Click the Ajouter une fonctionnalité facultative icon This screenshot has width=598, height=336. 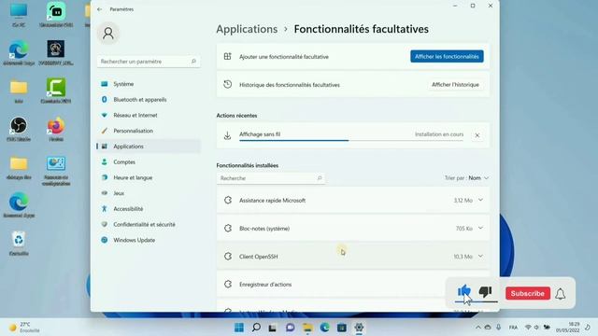(x=227, y=56)
